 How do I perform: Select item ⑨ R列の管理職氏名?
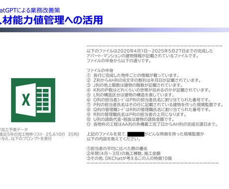tap(136, 114)
